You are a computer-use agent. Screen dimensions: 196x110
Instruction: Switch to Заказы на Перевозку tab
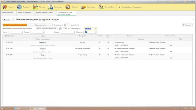[24, 13]
